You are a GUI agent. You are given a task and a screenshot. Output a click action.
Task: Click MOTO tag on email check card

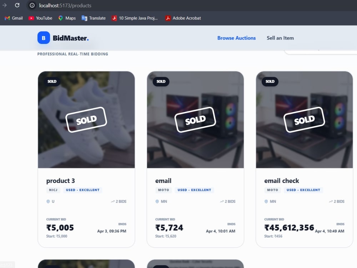[x=272, y=190]
